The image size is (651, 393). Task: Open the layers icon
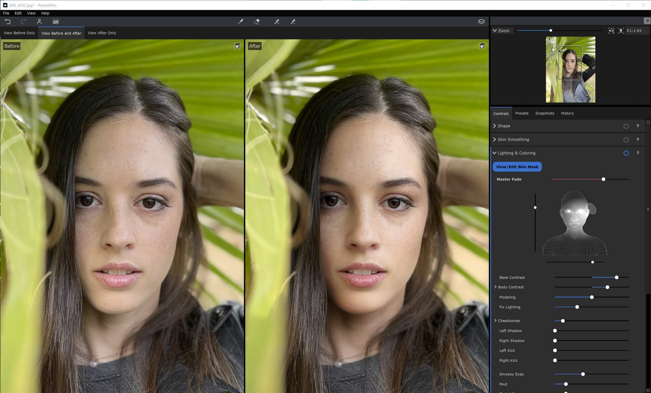(x=481, y=22)
